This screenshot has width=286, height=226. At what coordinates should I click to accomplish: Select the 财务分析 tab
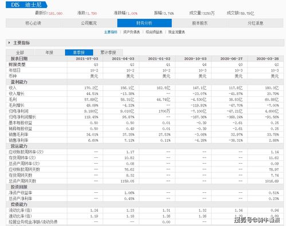[x=144, y=23]
